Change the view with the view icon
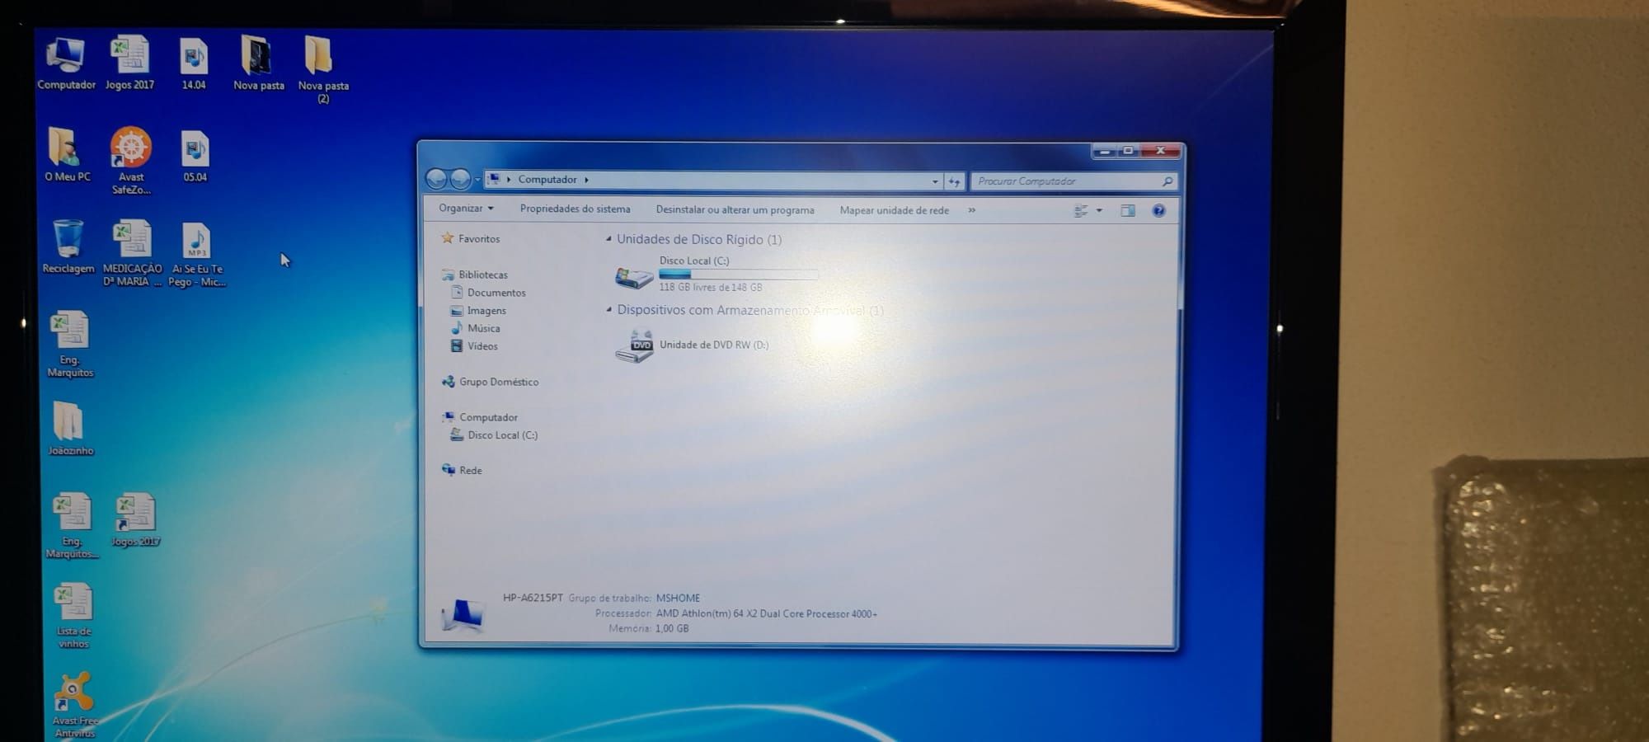Image resolution: width=1649 pixels, height=742 pixels. pyautogui.click(x=1081, y=211)
